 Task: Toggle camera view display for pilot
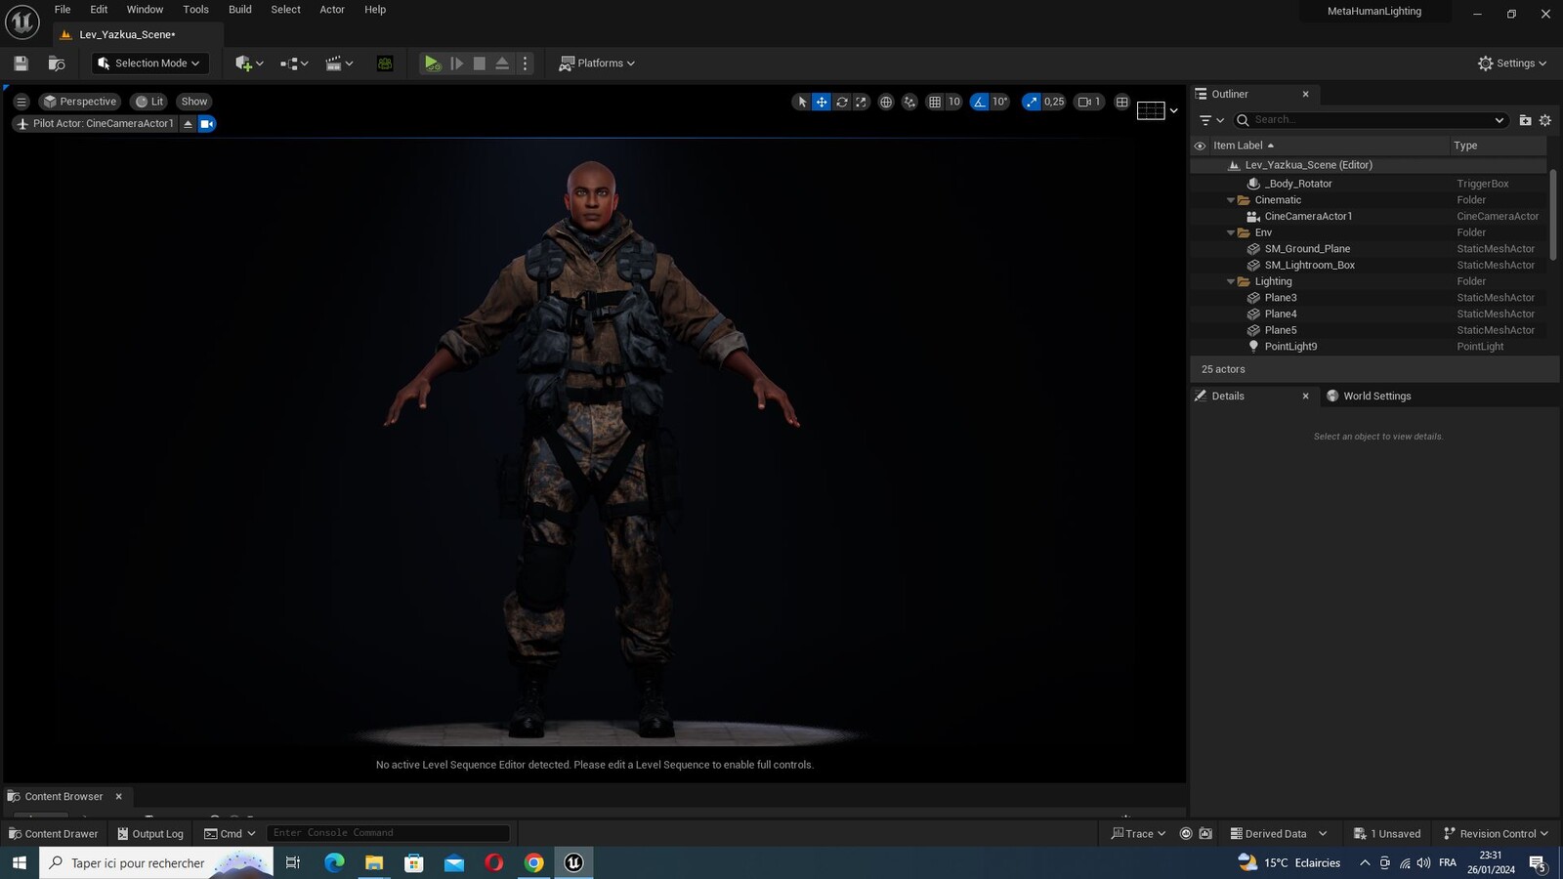pos(207,124)
